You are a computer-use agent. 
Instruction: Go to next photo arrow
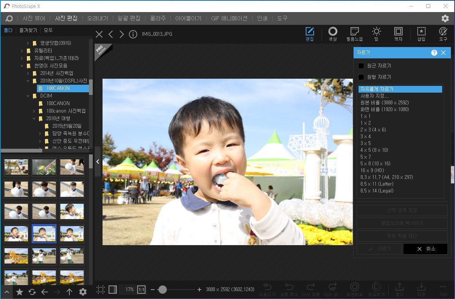pyautogui.click(x=121, y=34)
